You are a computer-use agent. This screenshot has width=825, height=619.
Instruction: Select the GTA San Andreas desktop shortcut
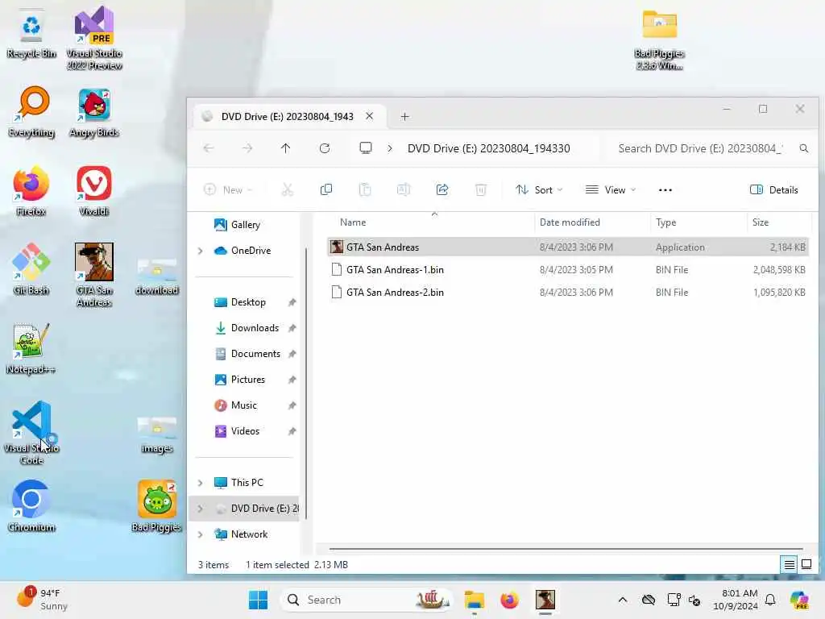(94, 275)
